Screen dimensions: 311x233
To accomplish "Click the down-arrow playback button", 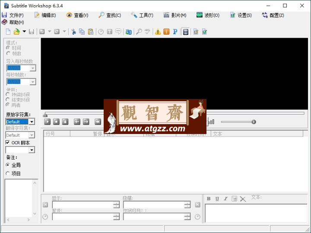I will pos(65,121).
